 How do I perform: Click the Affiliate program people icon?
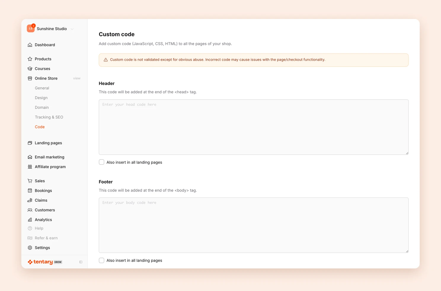30,167
